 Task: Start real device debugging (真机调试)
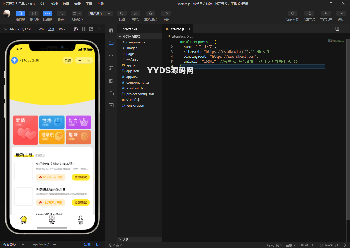click(x=150, y=14)
